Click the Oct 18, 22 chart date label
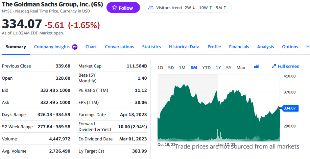Viewport: 310px width, 159px height. pos(166,144)
